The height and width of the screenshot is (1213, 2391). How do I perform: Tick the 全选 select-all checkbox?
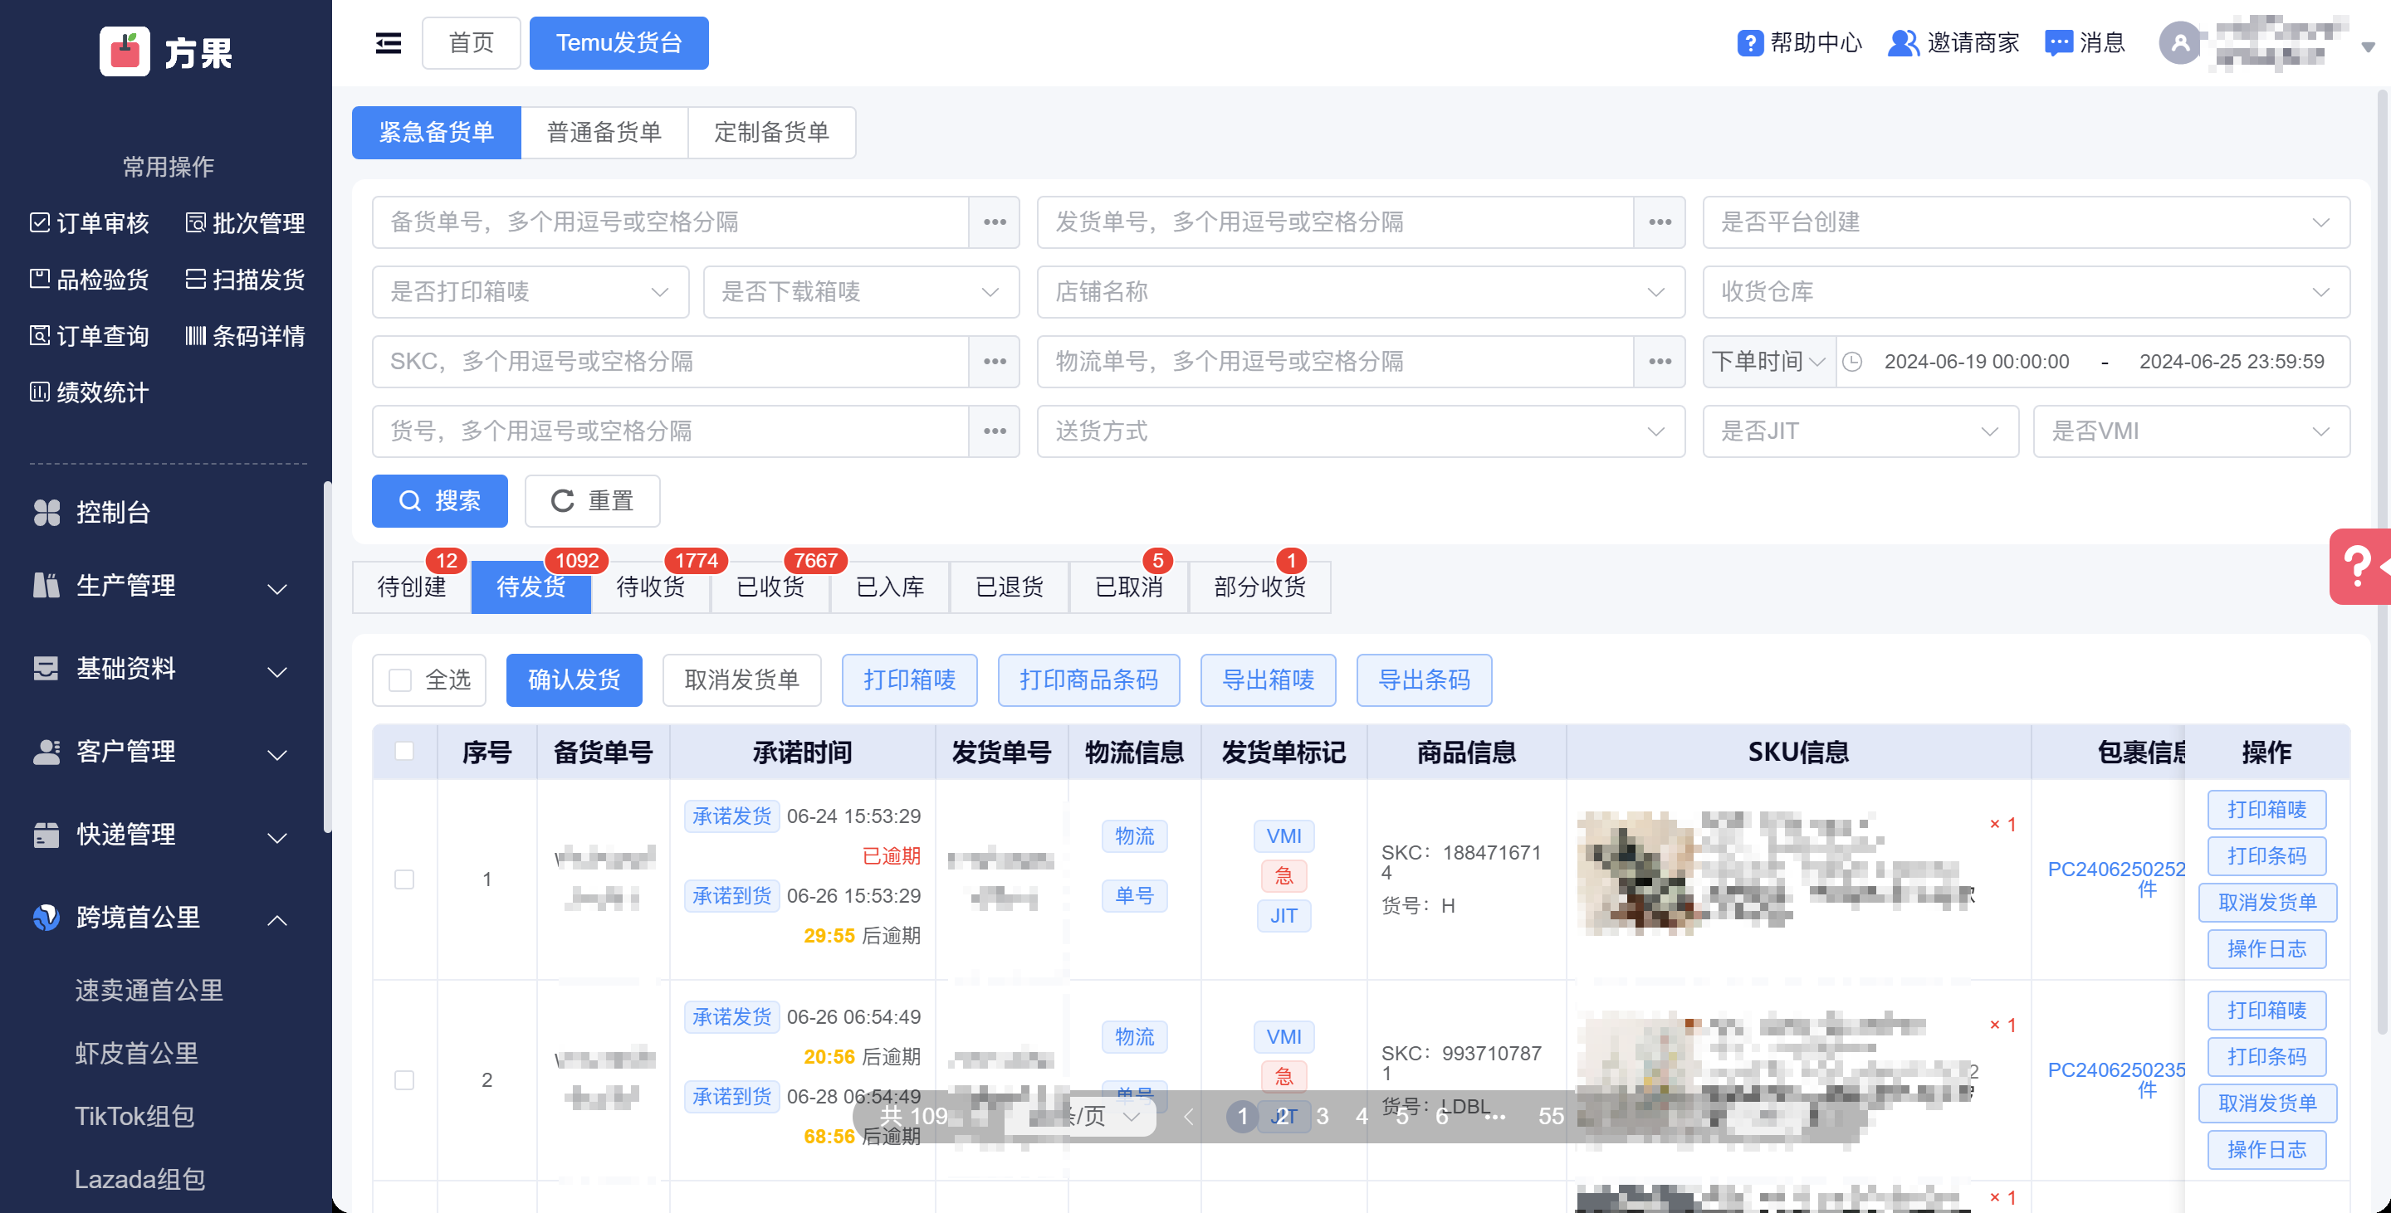[x=400, y=680]
